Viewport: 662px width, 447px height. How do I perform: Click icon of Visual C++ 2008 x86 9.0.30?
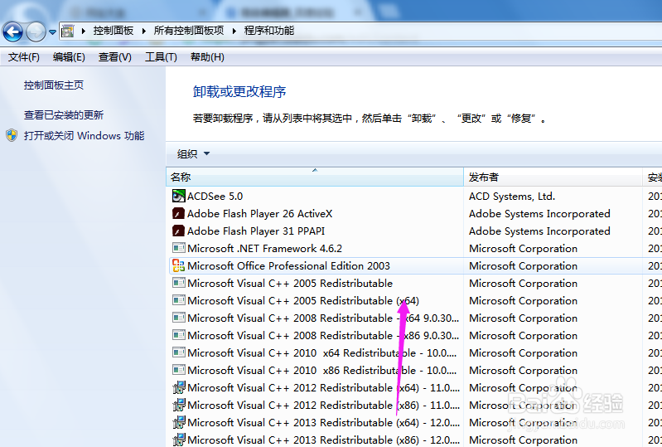coord(179,335)
